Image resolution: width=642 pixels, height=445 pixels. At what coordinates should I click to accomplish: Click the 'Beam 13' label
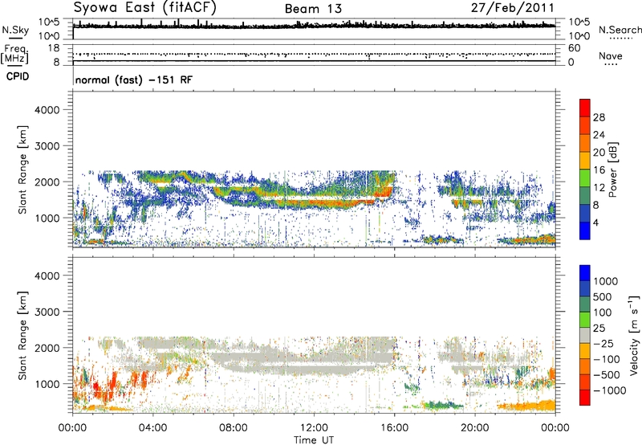tap(313, 9)
